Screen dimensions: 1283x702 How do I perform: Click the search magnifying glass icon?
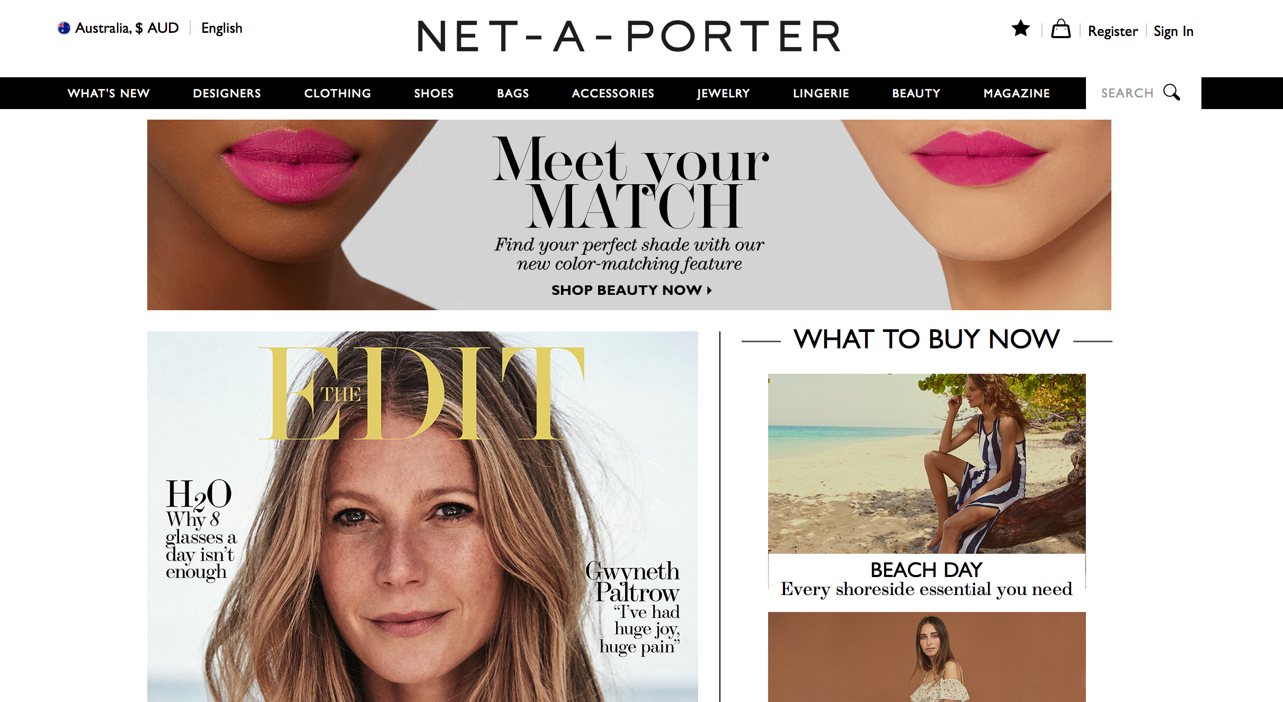click(1171, 92)
